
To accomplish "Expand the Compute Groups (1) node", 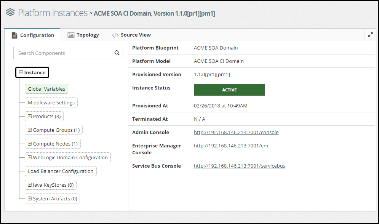I will pyautogui.click(x=30, y=130).
